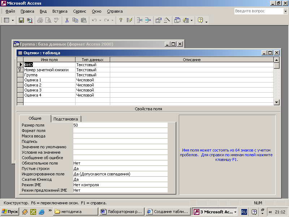Click the Copy toolbar icon
289x217 pixels.
click(x=75, y=20)
